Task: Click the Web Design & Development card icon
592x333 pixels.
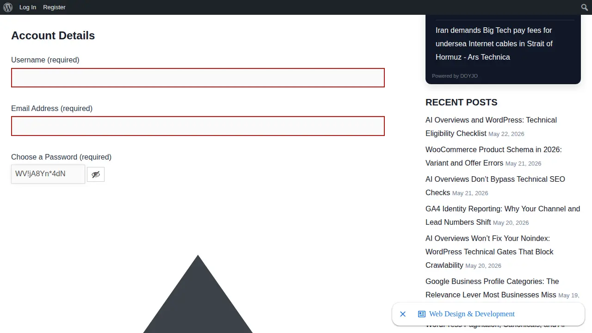Action: (422, 314)
